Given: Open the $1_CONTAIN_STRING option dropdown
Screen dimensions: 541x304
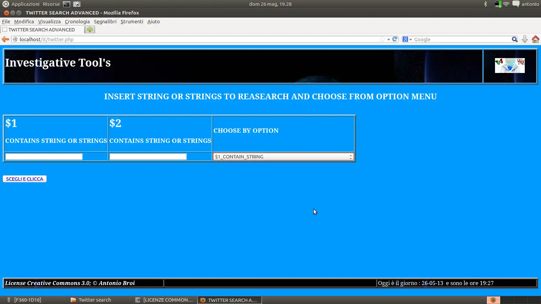Looking at the screenshot, I should (x=283, y=157).
